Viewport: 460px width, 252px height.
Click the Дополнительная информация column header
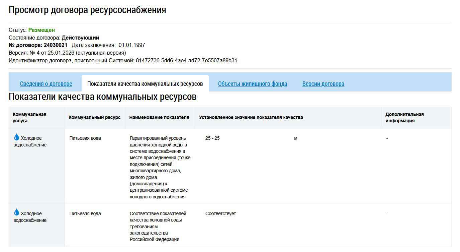(405, 117)
